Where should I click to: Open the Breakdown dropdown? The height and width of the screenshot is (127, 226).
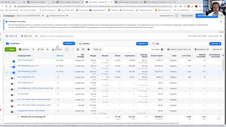pos(202,49)
